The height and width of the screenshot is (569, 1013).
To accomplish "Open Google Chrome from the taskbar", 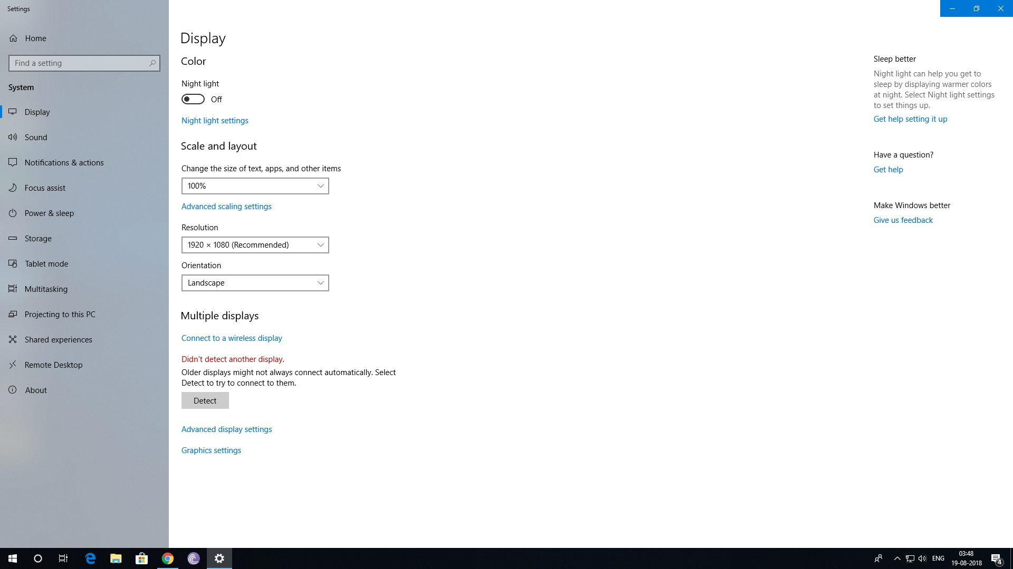I will pos(168,558).
